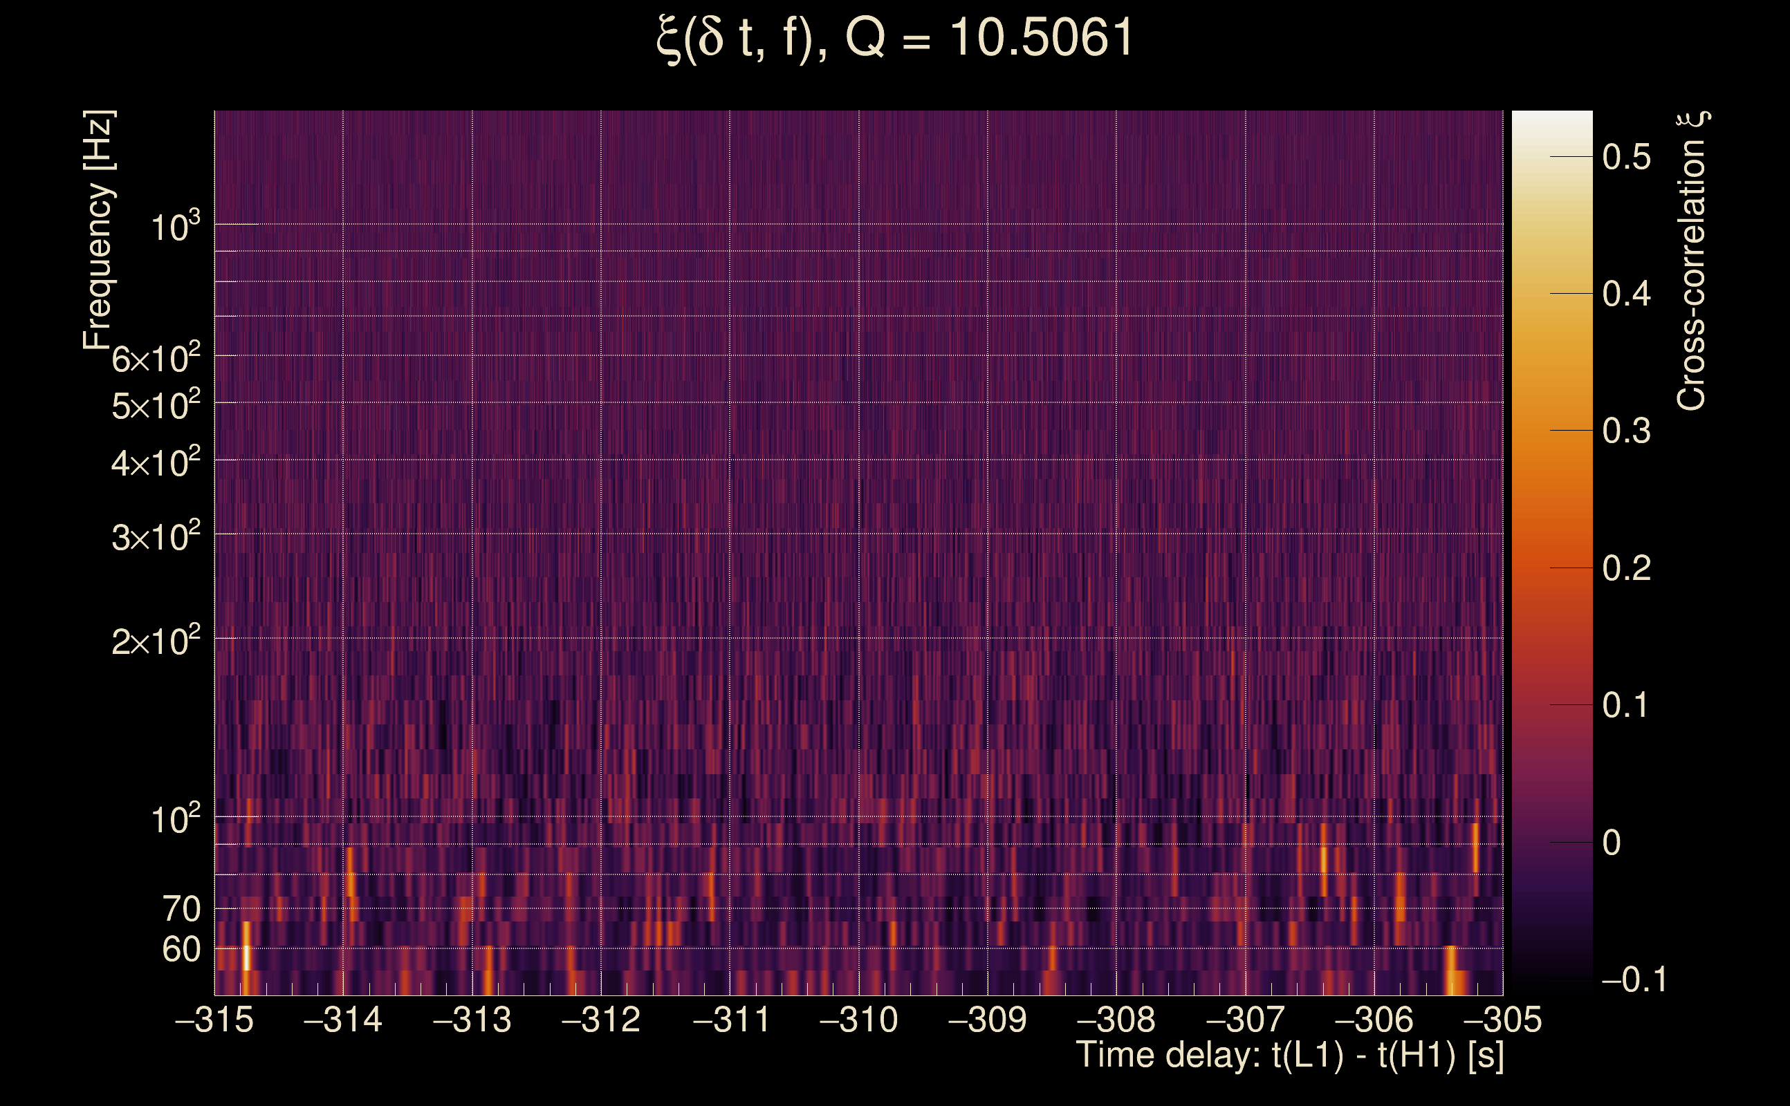
Task: Click the -0.1 value on the colorbar
Action: point(1634,980)
